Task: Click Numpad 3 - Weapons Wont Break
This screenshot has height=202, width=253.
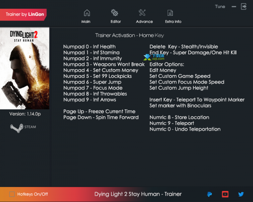Action: [x=104, y=64]
